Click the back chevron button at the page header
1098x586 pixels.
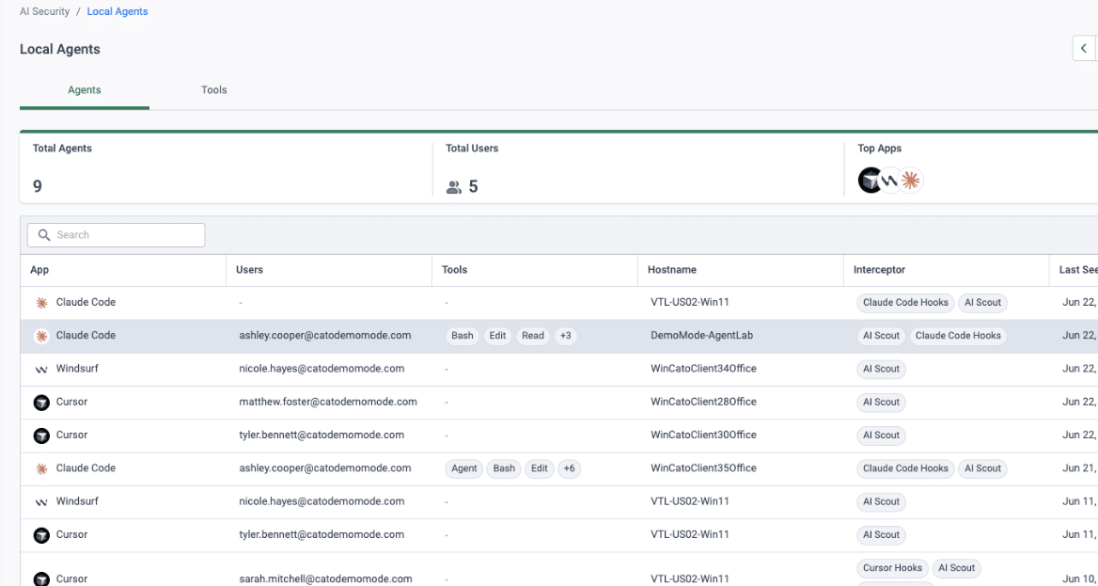point(1084,48)
